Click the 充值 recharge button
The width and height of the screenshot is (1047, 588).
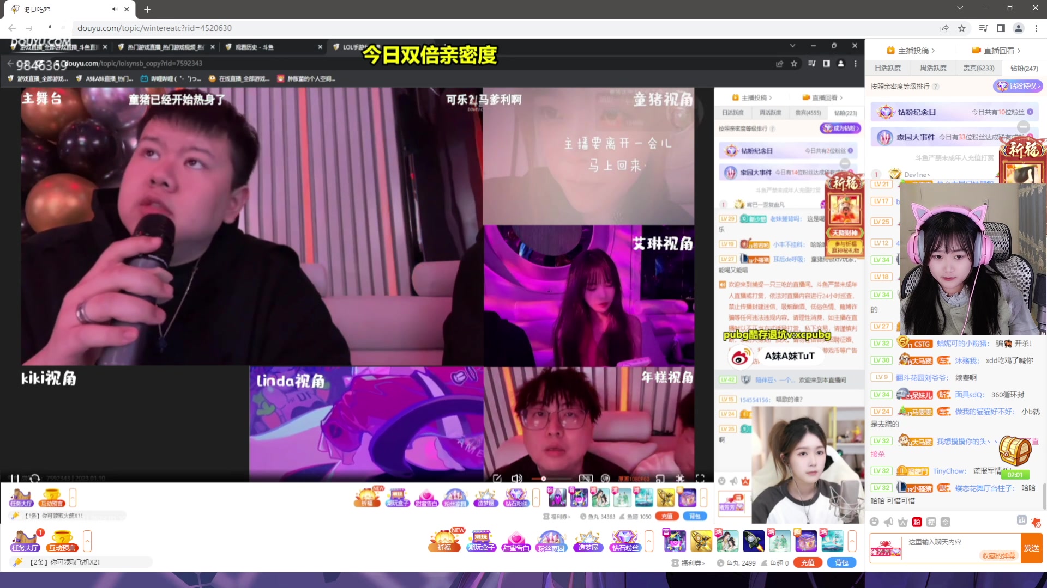click(x=808, y=562)
